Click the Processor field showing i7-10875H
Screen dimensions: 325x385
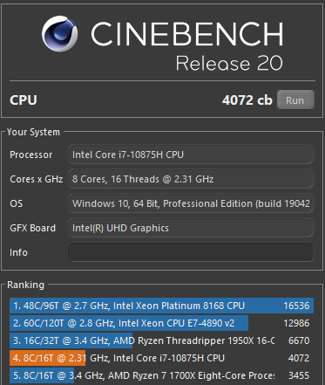pyautogui.click(x=191, y=155)
